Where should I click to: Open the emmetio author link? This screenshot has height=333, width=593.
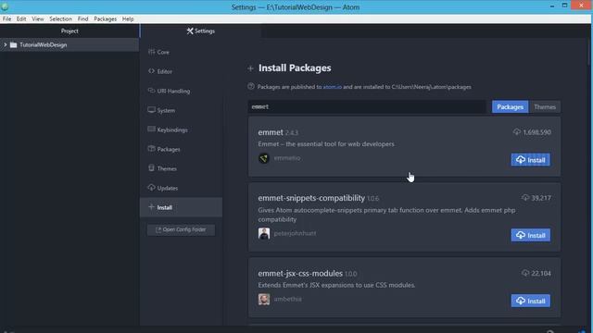(x=287, y=158)
